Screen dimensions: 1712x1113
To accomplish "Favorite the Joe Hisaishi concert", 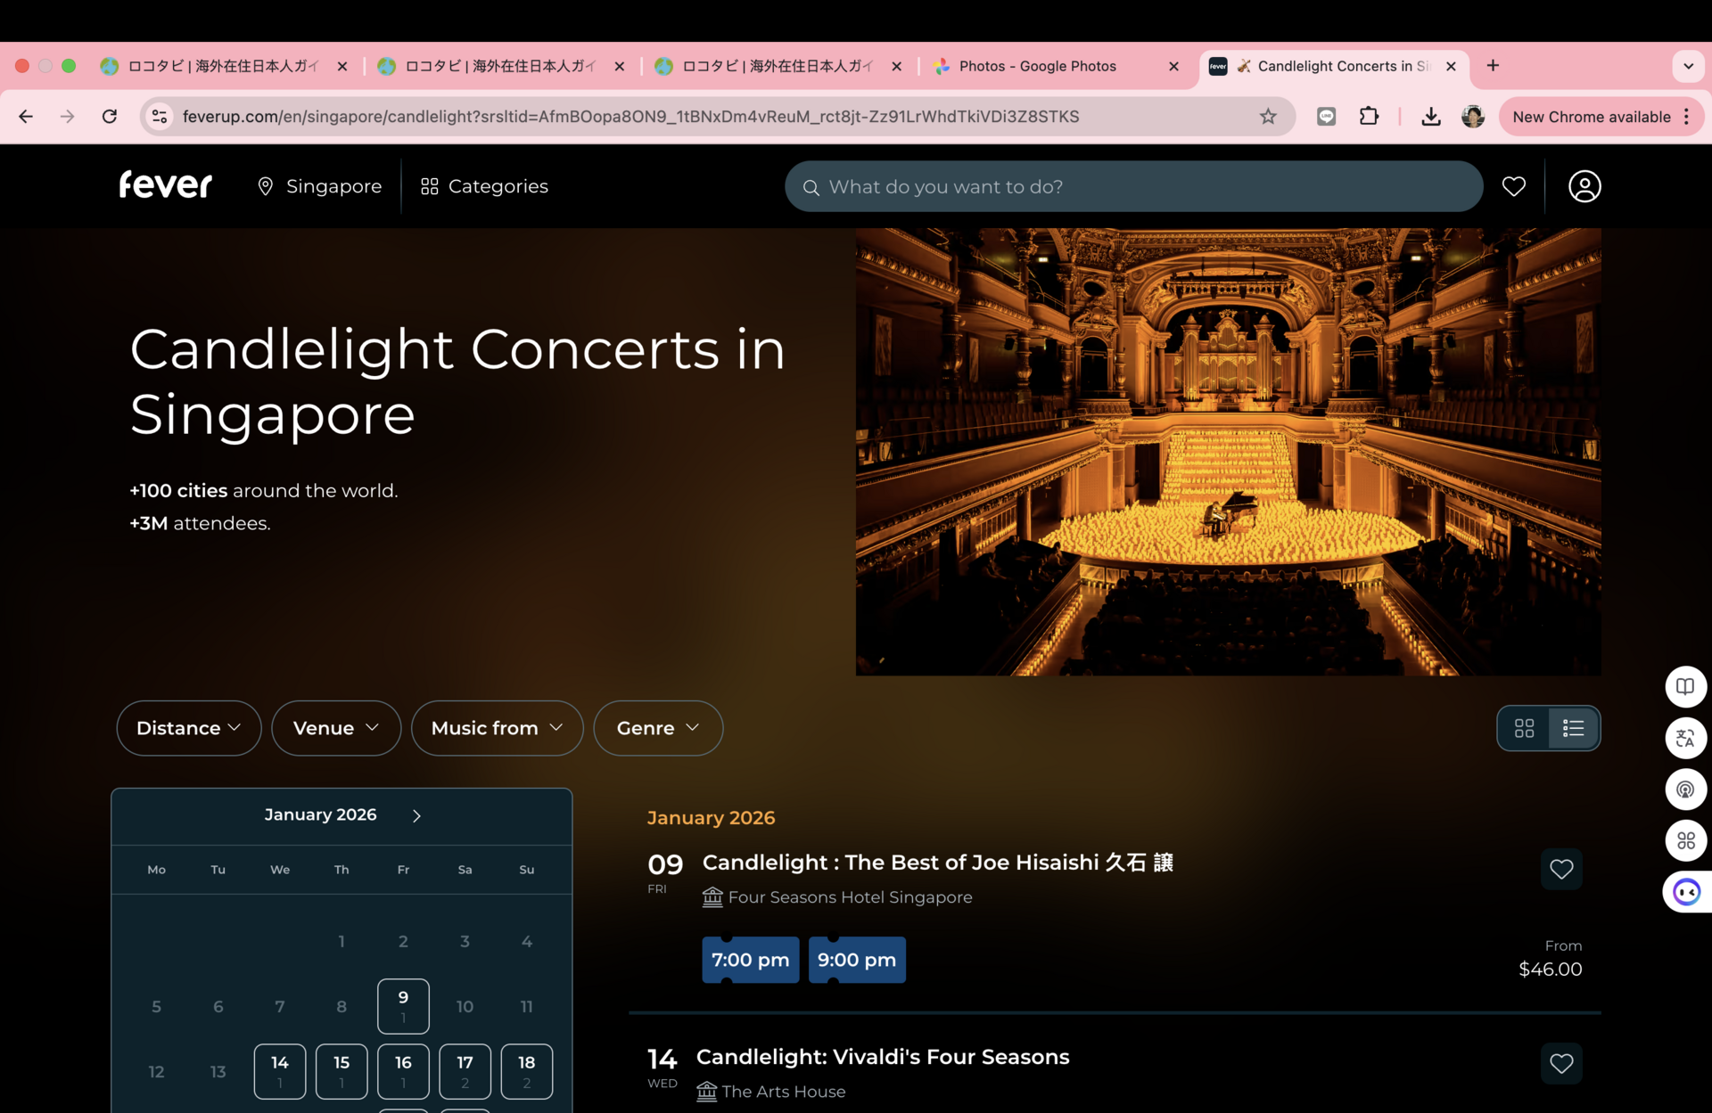I will pos(1560,869).
